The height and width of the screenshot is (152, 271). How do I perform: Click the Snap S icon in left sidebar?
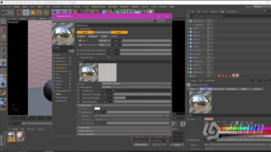pyautogui.click(x=3, y=84)
